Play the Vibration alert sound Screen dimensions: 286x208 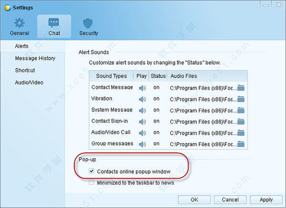142,99
